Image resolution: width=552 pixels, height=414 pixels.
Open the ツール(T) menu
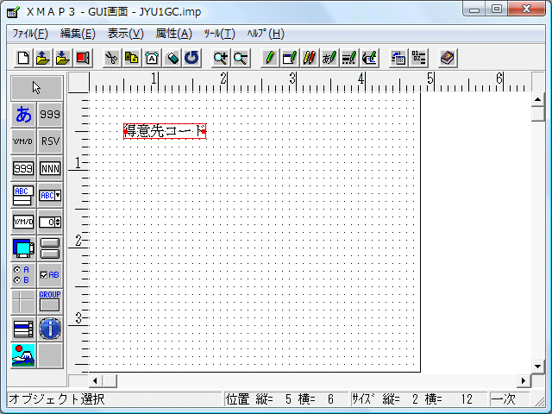coord(219,34)
